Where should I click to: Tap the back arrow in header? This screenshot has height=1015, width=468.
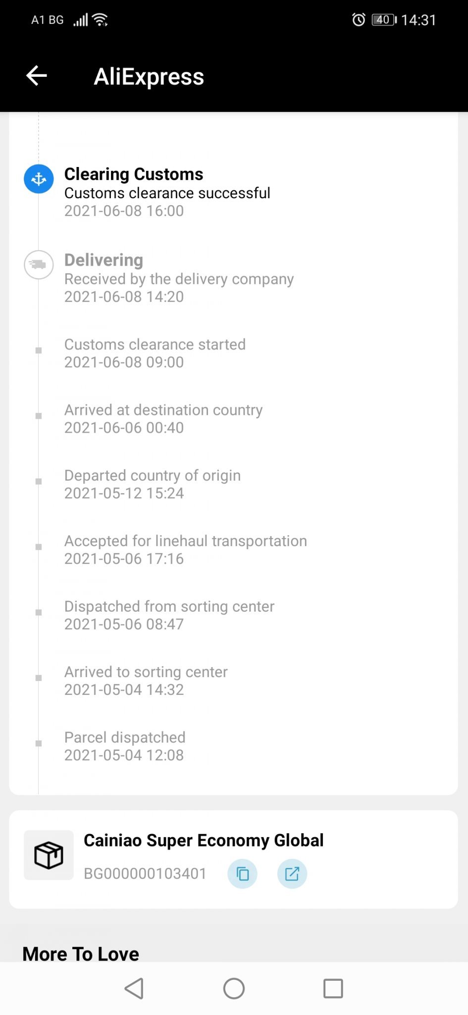point(37,76)
